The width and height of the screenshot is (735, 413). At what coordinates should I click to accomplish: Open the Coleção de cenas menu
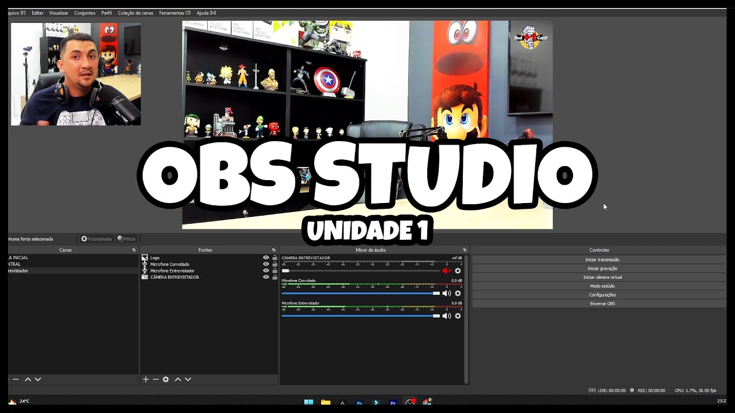click(x=136, y=13)
